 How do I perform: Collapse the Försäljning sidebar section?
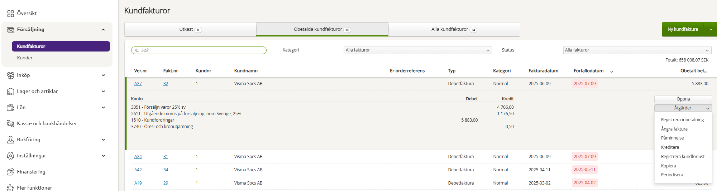click(103, 30)
